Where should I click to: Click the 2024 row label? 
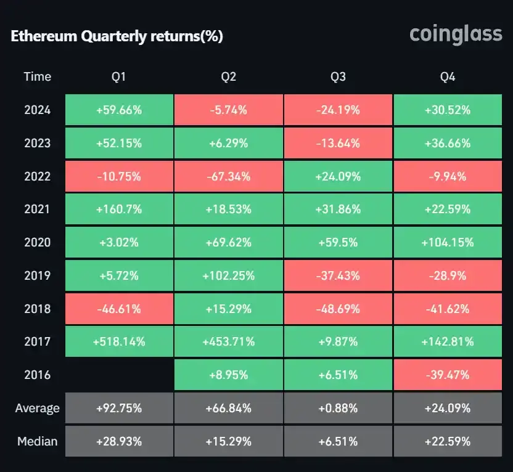[x=38, y=110]
